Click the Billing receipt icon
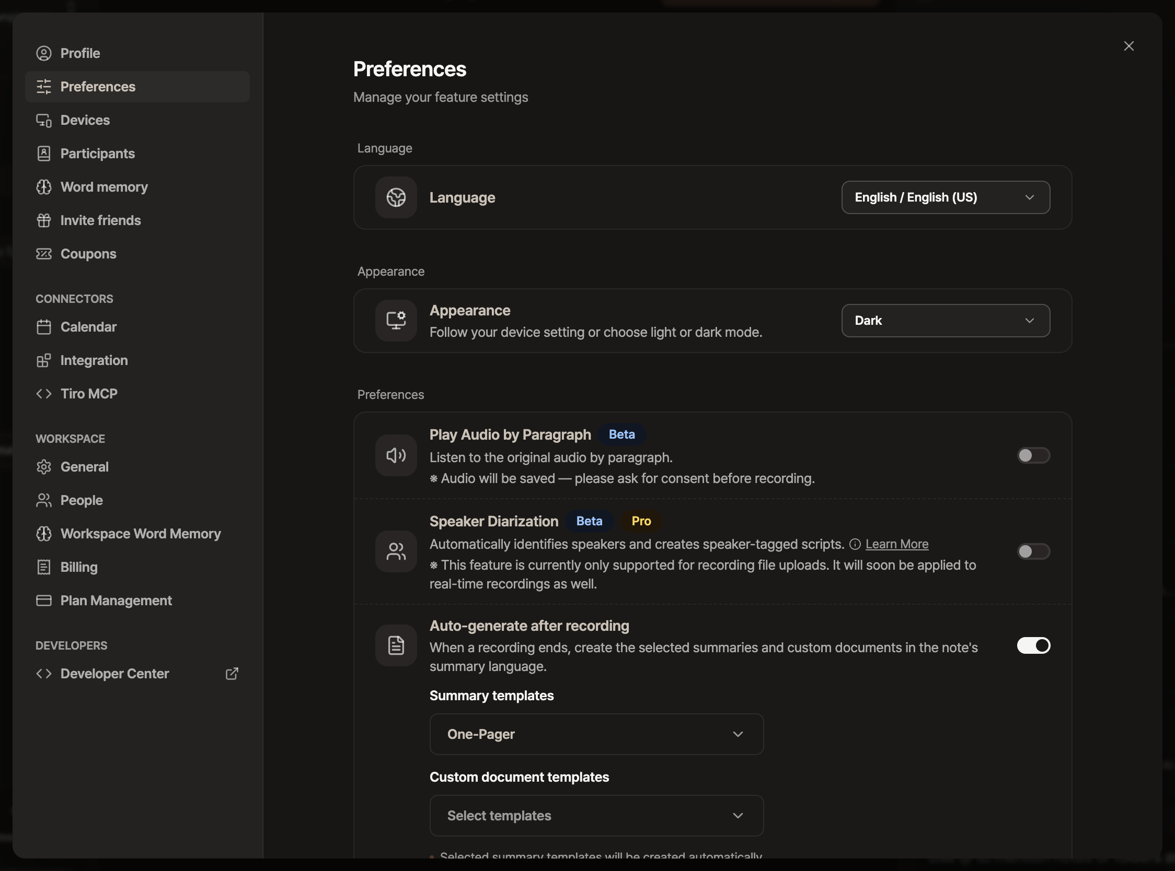 point(44,567)
